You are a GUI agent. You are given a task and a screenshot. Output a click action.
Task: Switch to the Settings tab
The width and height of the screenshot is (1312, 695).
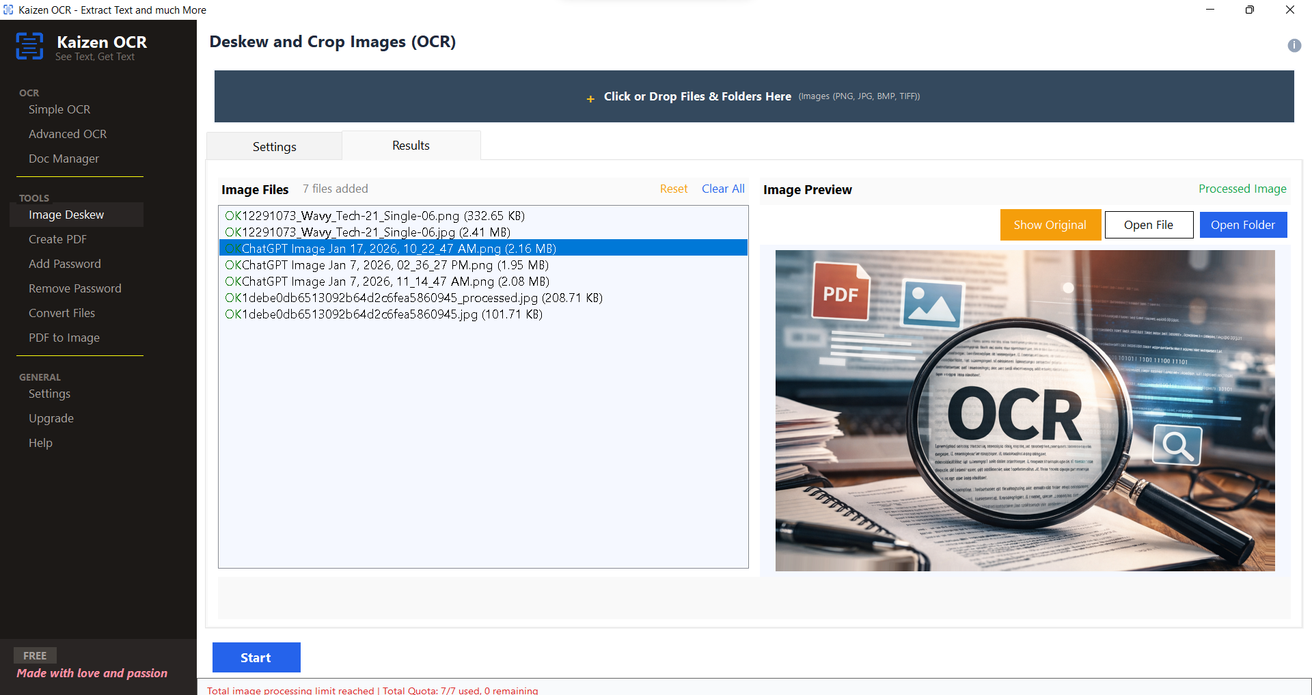point(273,146)
